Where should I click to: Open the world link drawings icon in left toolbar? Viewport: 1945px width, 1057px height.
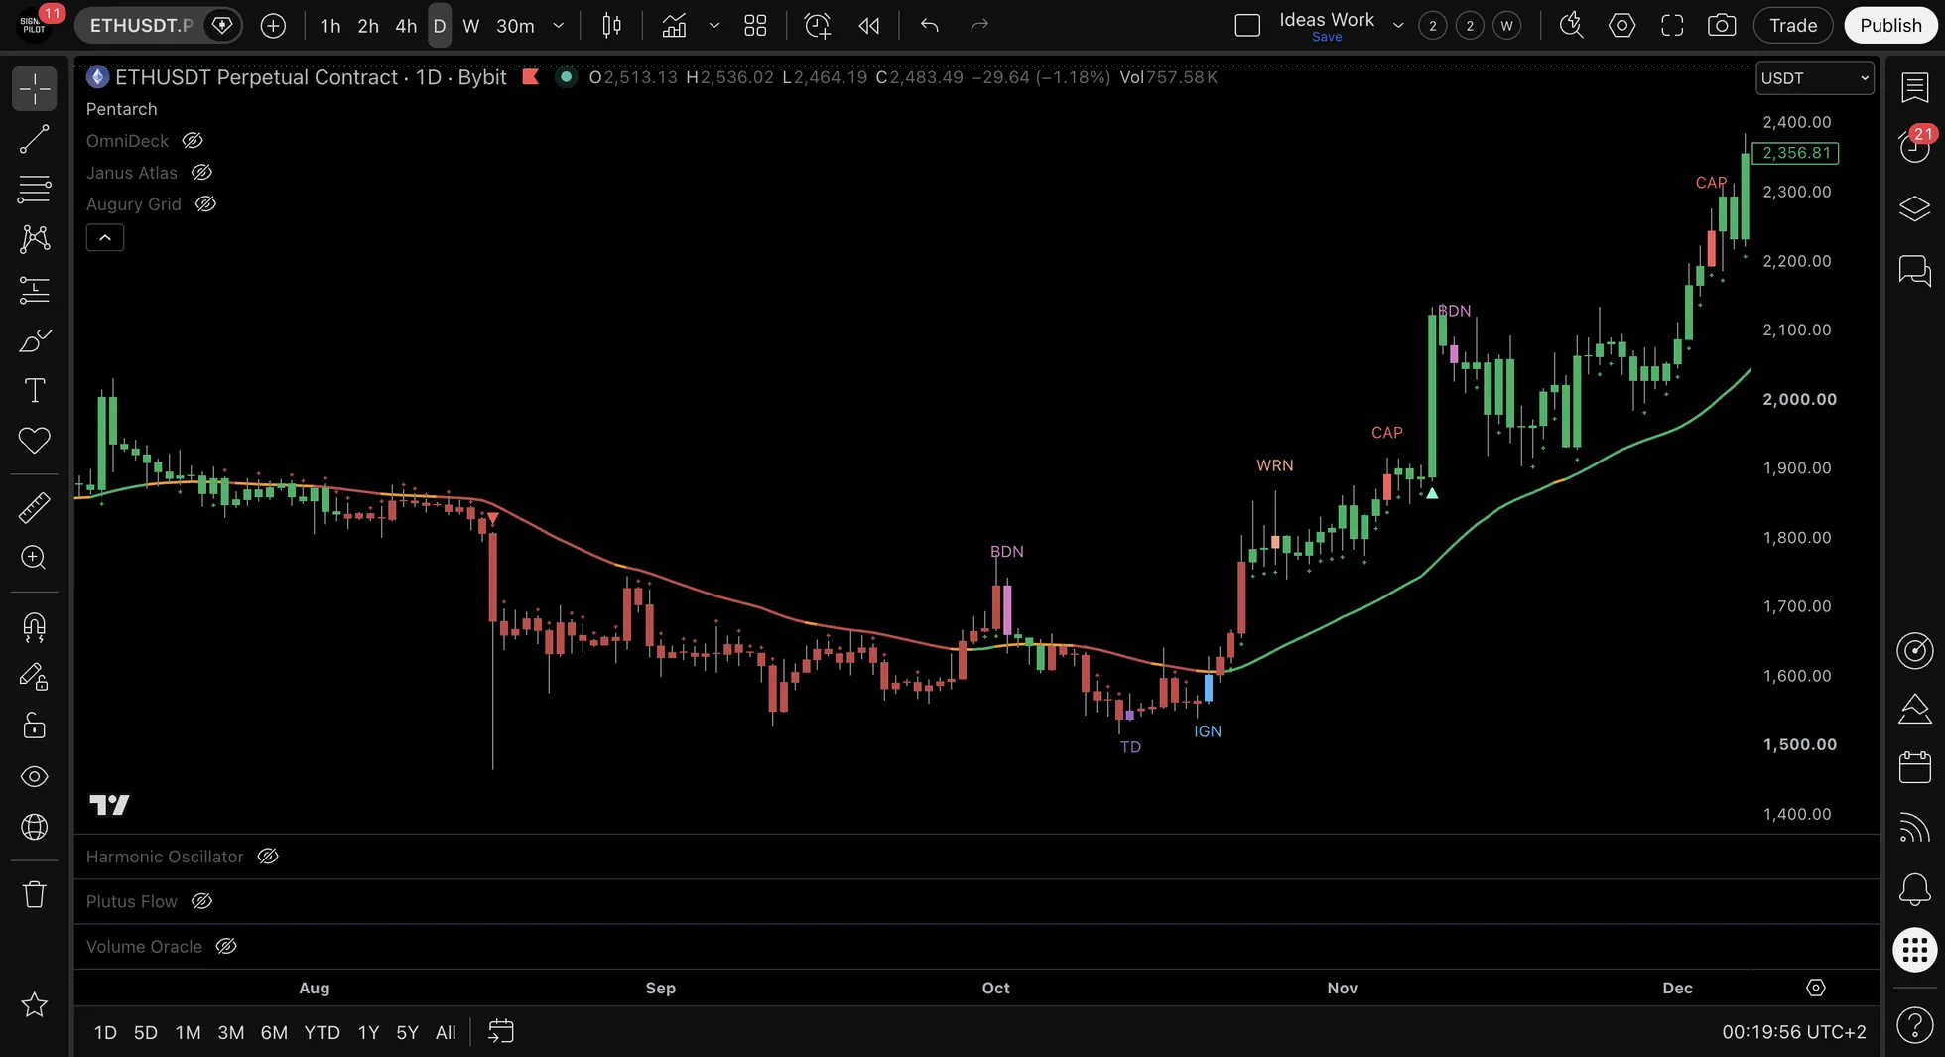[x=34, y=827]
